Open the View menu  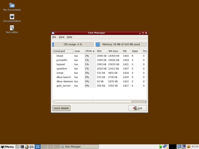(x=62, y=37)
